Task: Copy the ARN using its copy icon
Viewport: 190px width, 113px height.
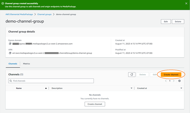Action: pos(10,53)
